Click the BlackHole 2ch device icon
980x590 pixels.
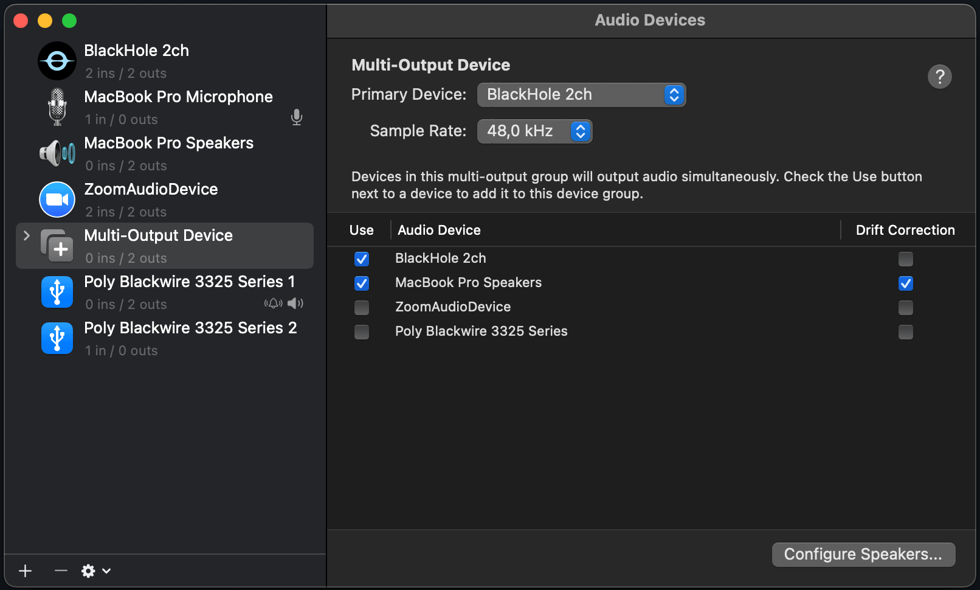click(x=57, y=61)
